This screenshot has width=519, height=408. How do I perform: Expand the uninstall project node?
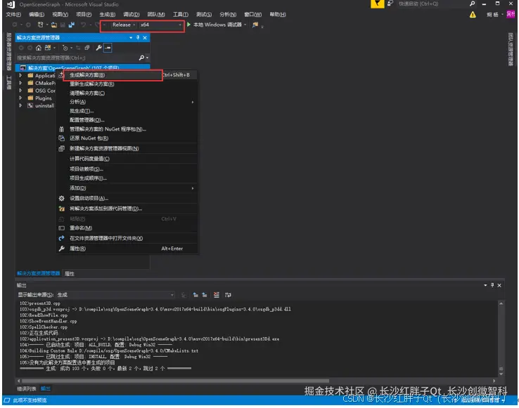click(20, 105)
